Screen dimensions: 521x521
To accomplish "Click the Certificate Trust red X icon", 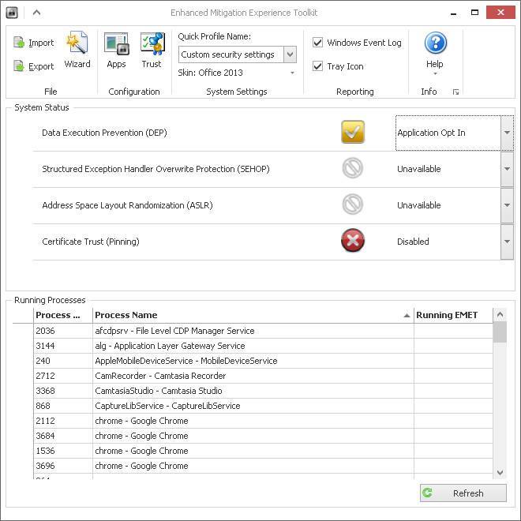I will [x=353, y=240].
